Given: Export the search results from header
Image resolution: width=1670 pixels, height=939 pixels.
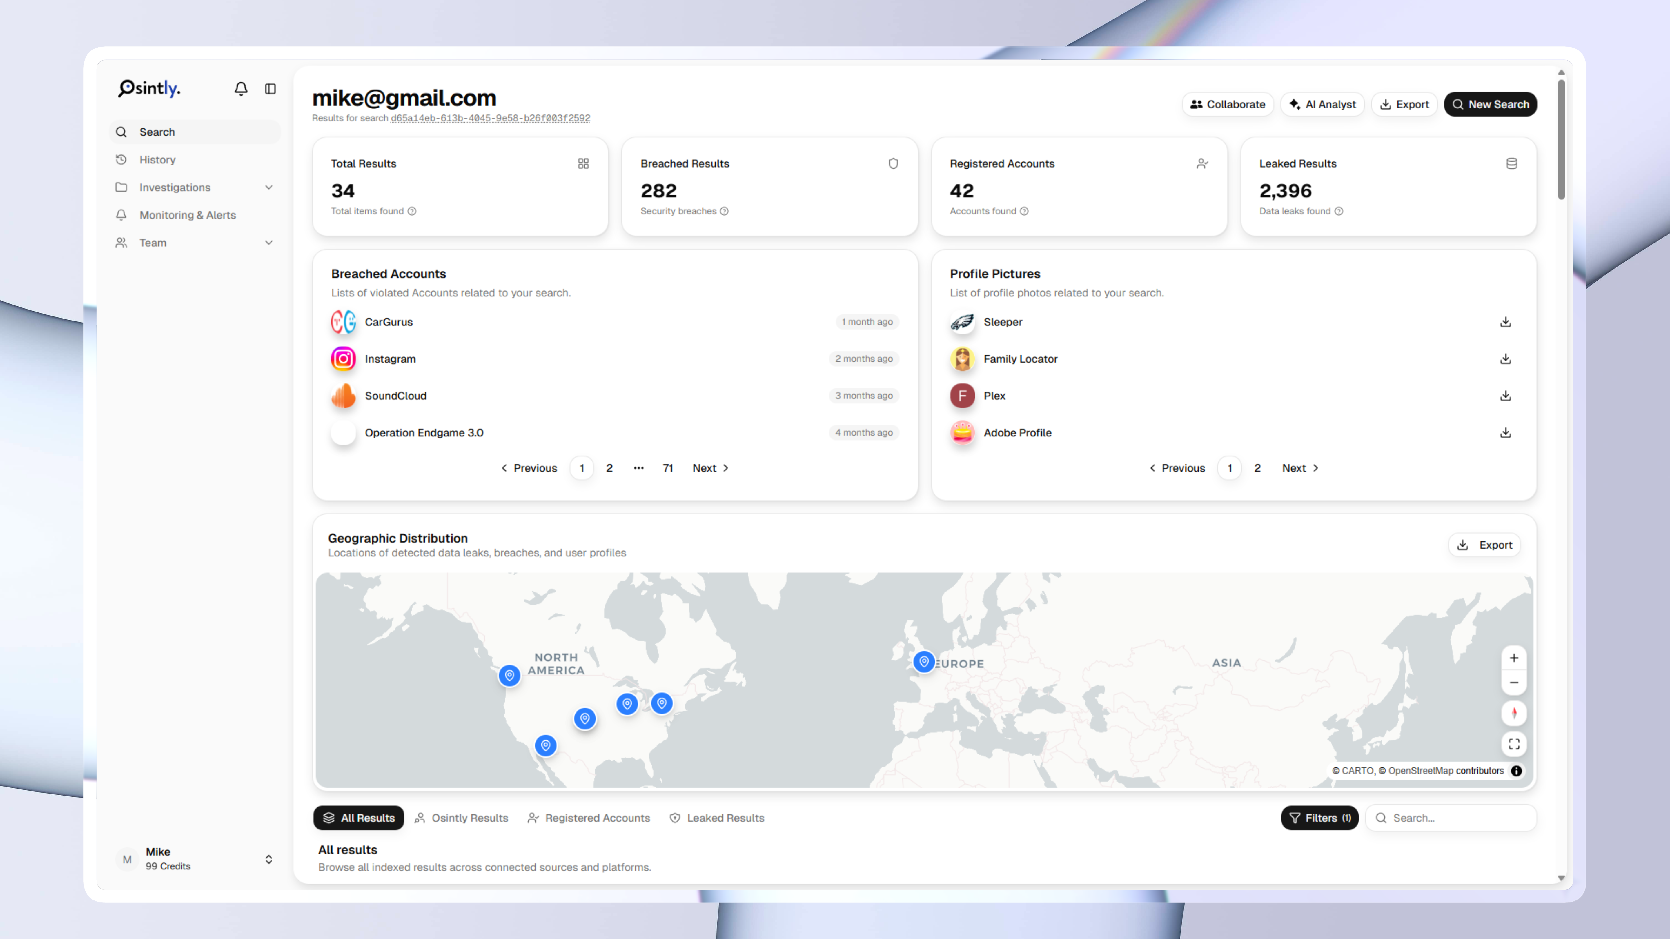Looking at the screenshot, I should (x=1405, y=104).
